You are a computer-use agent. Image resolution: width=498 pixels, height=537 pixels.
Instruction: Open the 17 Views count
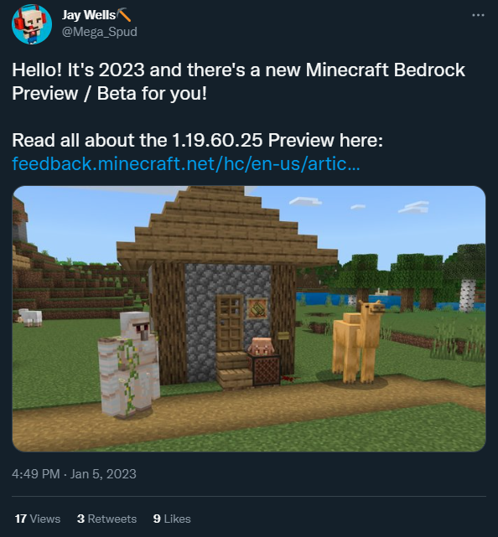pyautogui.click(x=38, y=519)
